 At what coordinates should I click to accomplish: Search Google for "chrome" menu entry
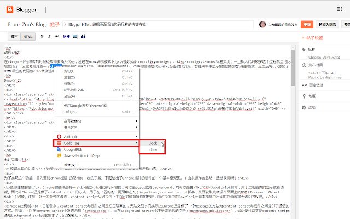tap(97, 106)
